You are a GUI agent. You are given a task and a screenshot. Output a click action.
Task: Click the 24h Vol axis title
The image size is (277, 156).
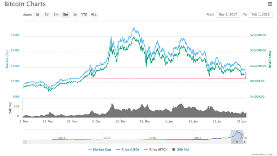[10, 108]
